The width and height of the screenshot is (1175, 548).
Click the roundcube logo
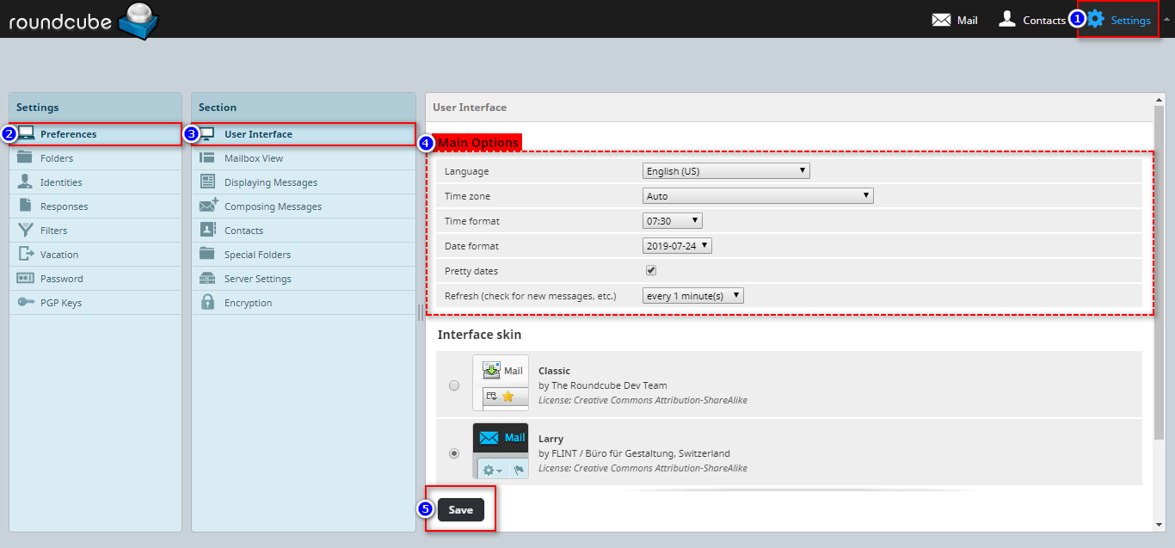83,21
